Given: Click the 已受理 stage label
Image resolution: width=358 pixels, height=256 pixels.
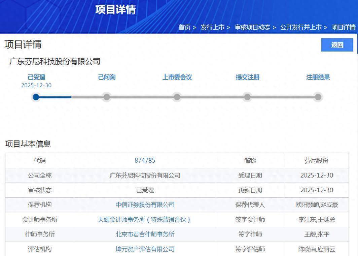Looking at the screenshot, I should click(36, 77).
